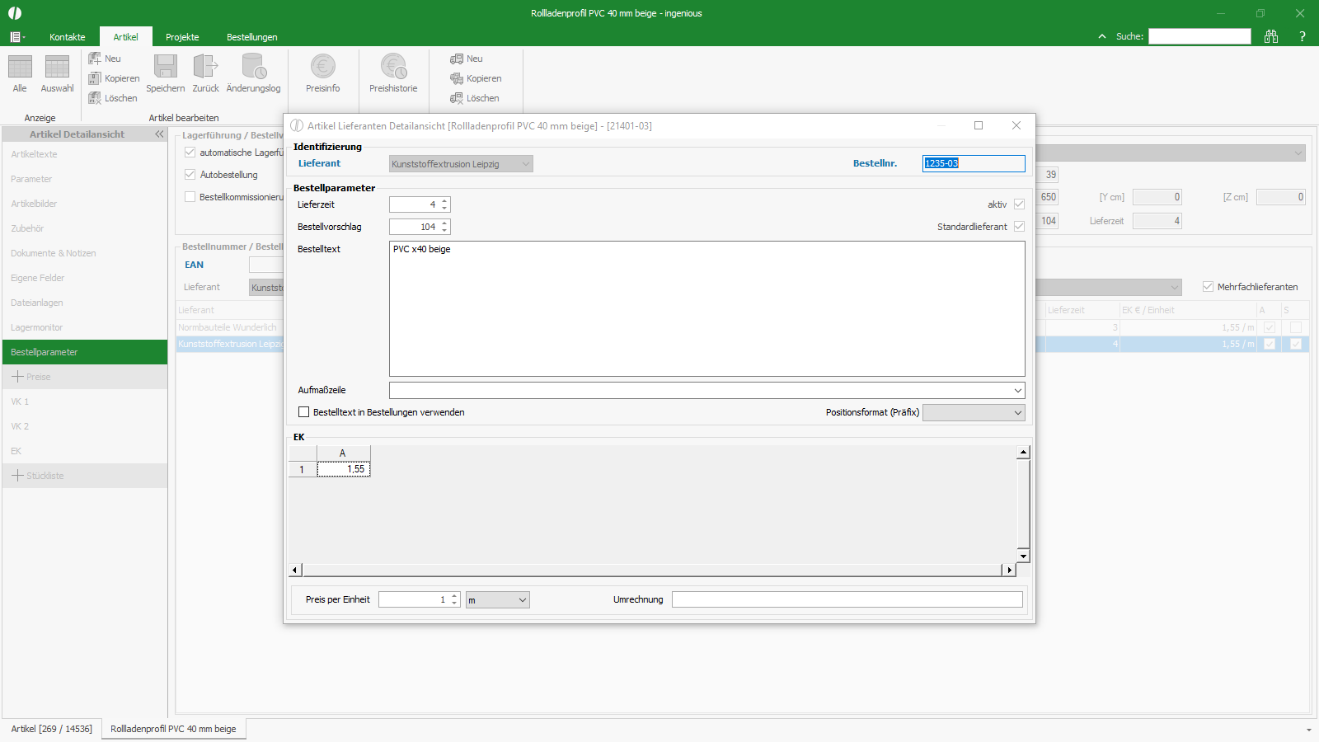Click the binoculars search icon
Image resolution: width=1319 pixels, height=742 pixels.
[x=1271, y=36]
